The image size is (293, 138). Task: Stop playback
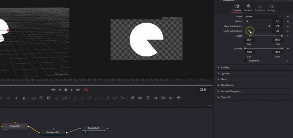click(x=66, y=90)
